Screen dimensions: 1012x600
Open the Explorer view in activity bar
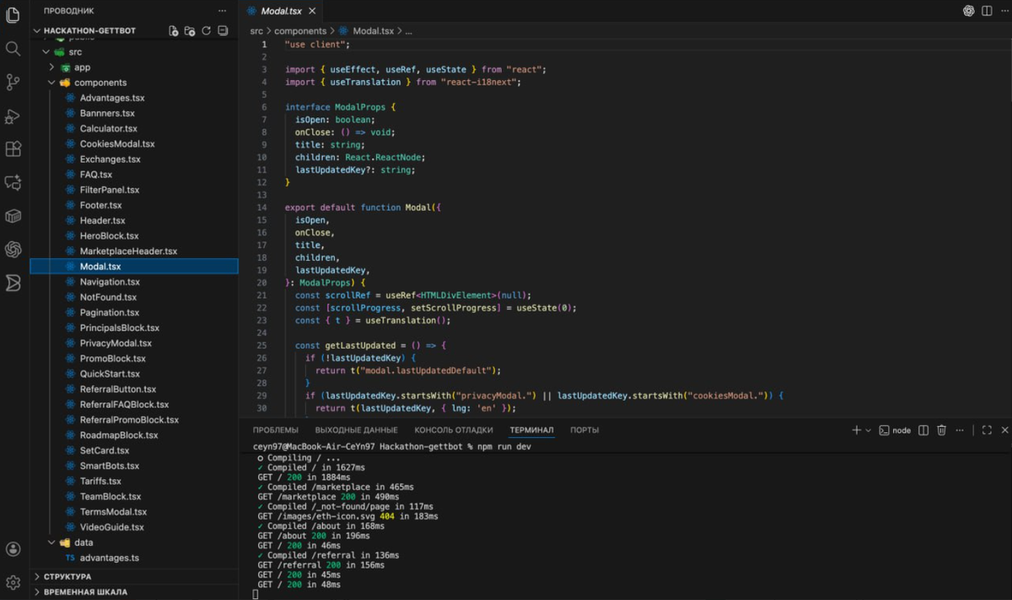(13, 14)
